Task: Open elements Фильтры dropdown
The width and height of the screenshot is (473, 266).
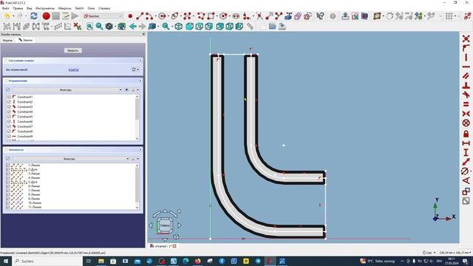Action: (x=71, y=159)
